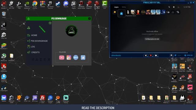The image size is (196, 110).
Task: Click the speaker volume button in RECentral
Action: coord(146,55)
